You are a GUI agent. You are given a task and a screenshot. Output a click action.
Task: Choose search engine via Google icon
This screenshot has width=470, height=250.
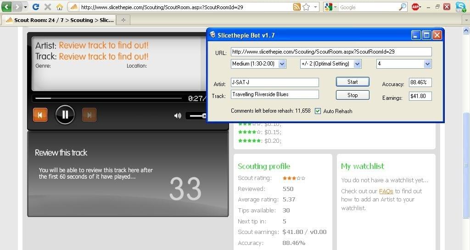tap(329, 7)
